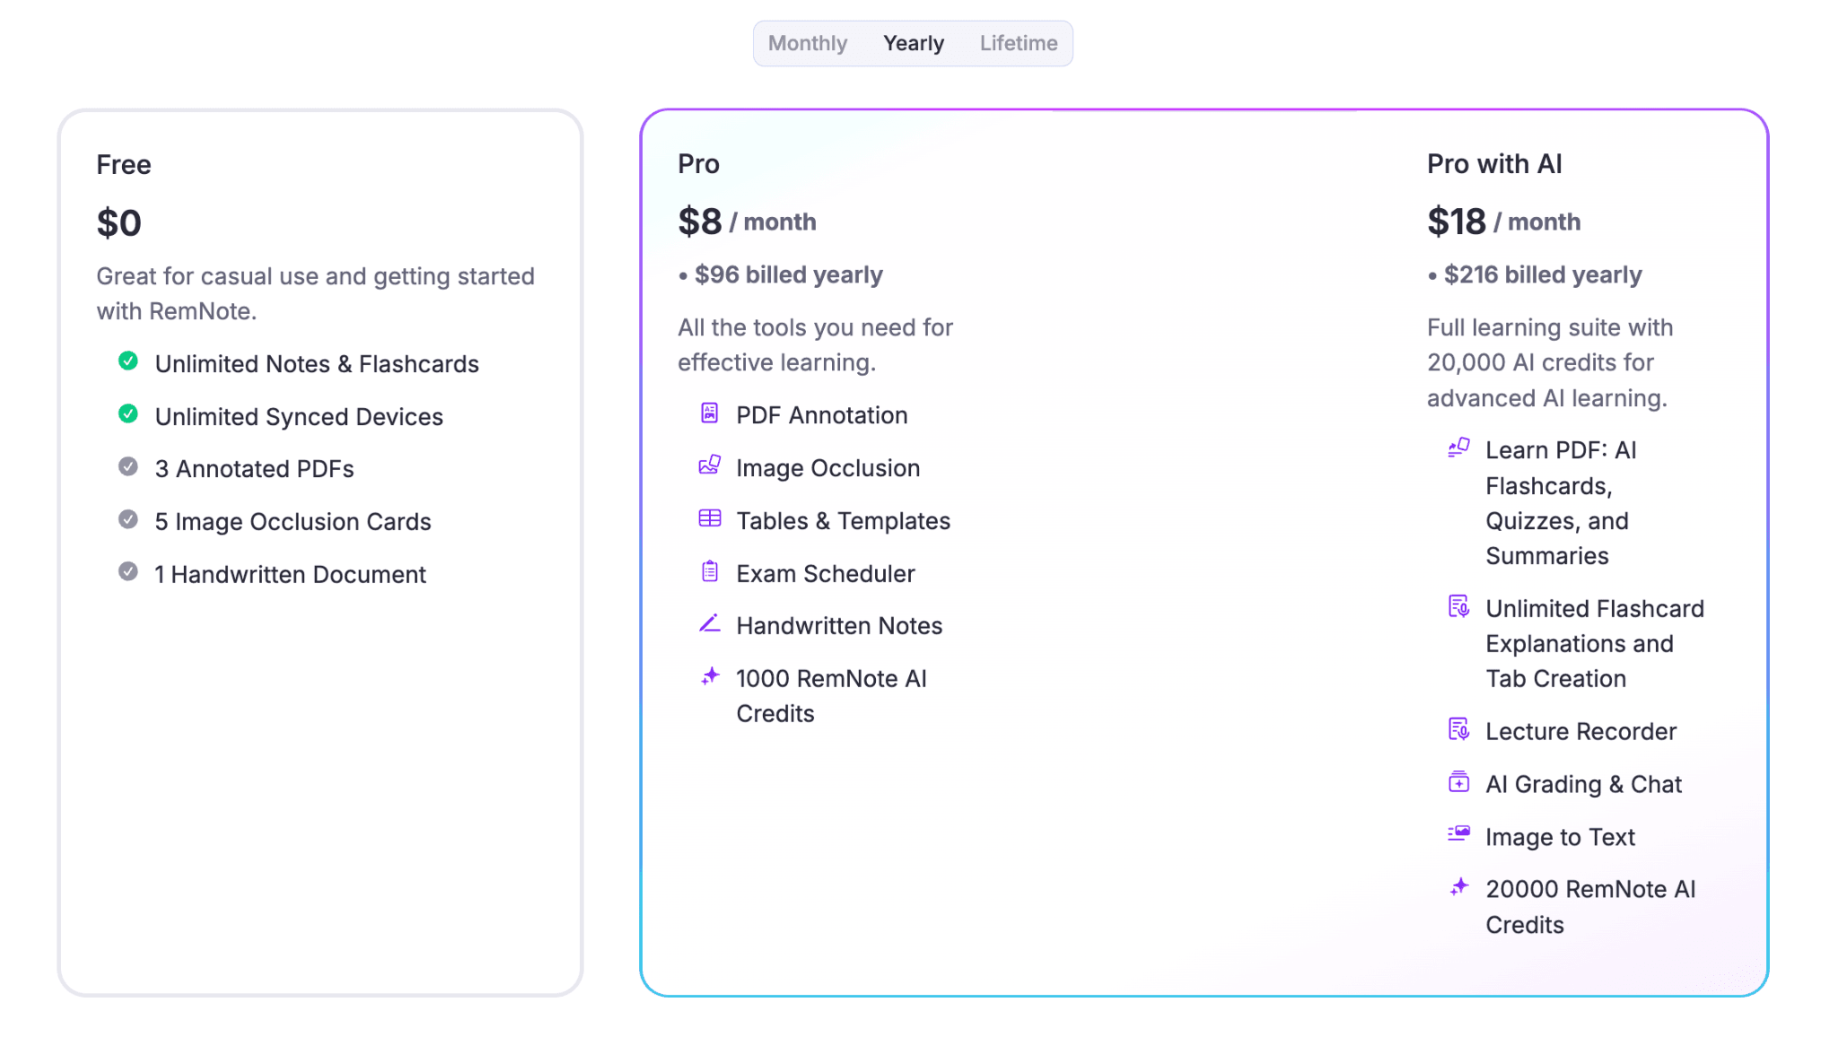Click the Tables & Templates grid icon
Image resolution: width=1838 pixels, height=1037 pixels.
pyautogui.click(x=710, y=518)
